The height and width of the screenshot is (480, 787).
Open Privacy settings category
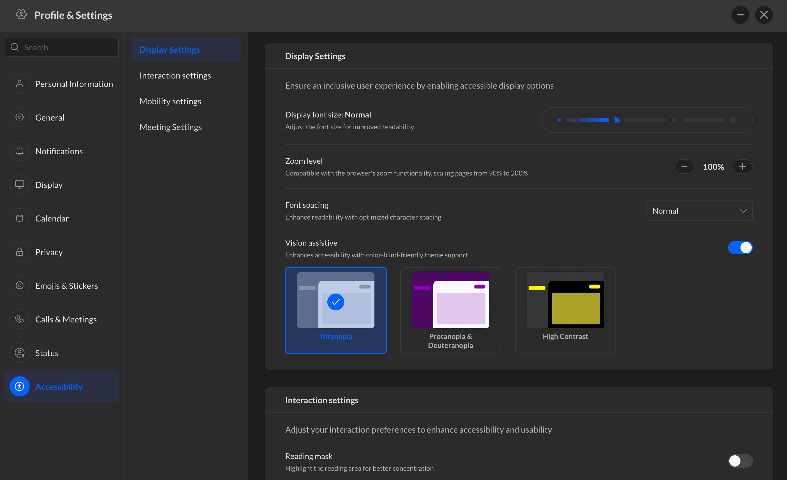[x=61, y=252]
